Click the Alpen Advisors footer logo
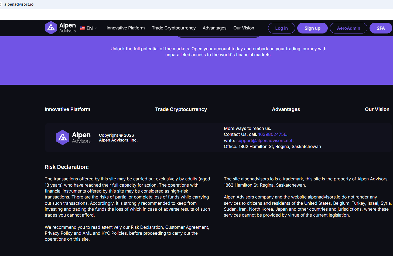 click(x=73, y=137)
